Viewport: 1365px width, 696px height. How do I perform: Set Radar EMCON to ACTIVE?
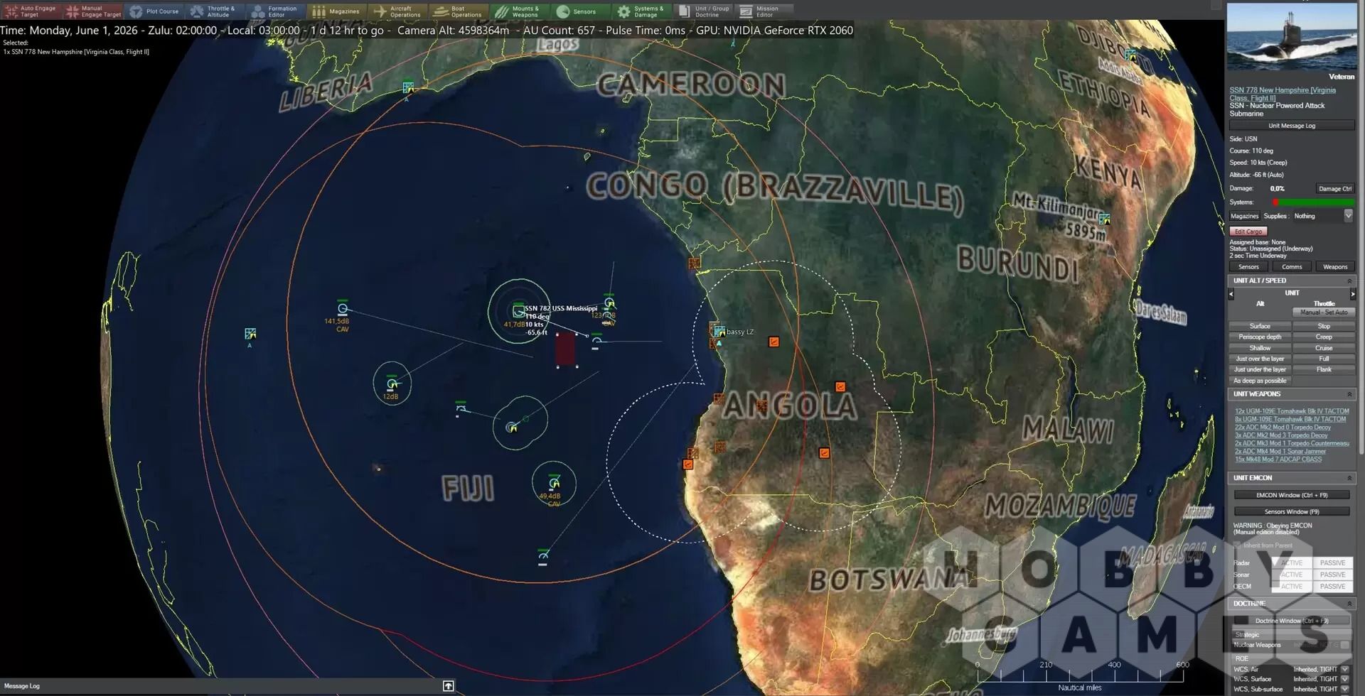[1291, 562]
